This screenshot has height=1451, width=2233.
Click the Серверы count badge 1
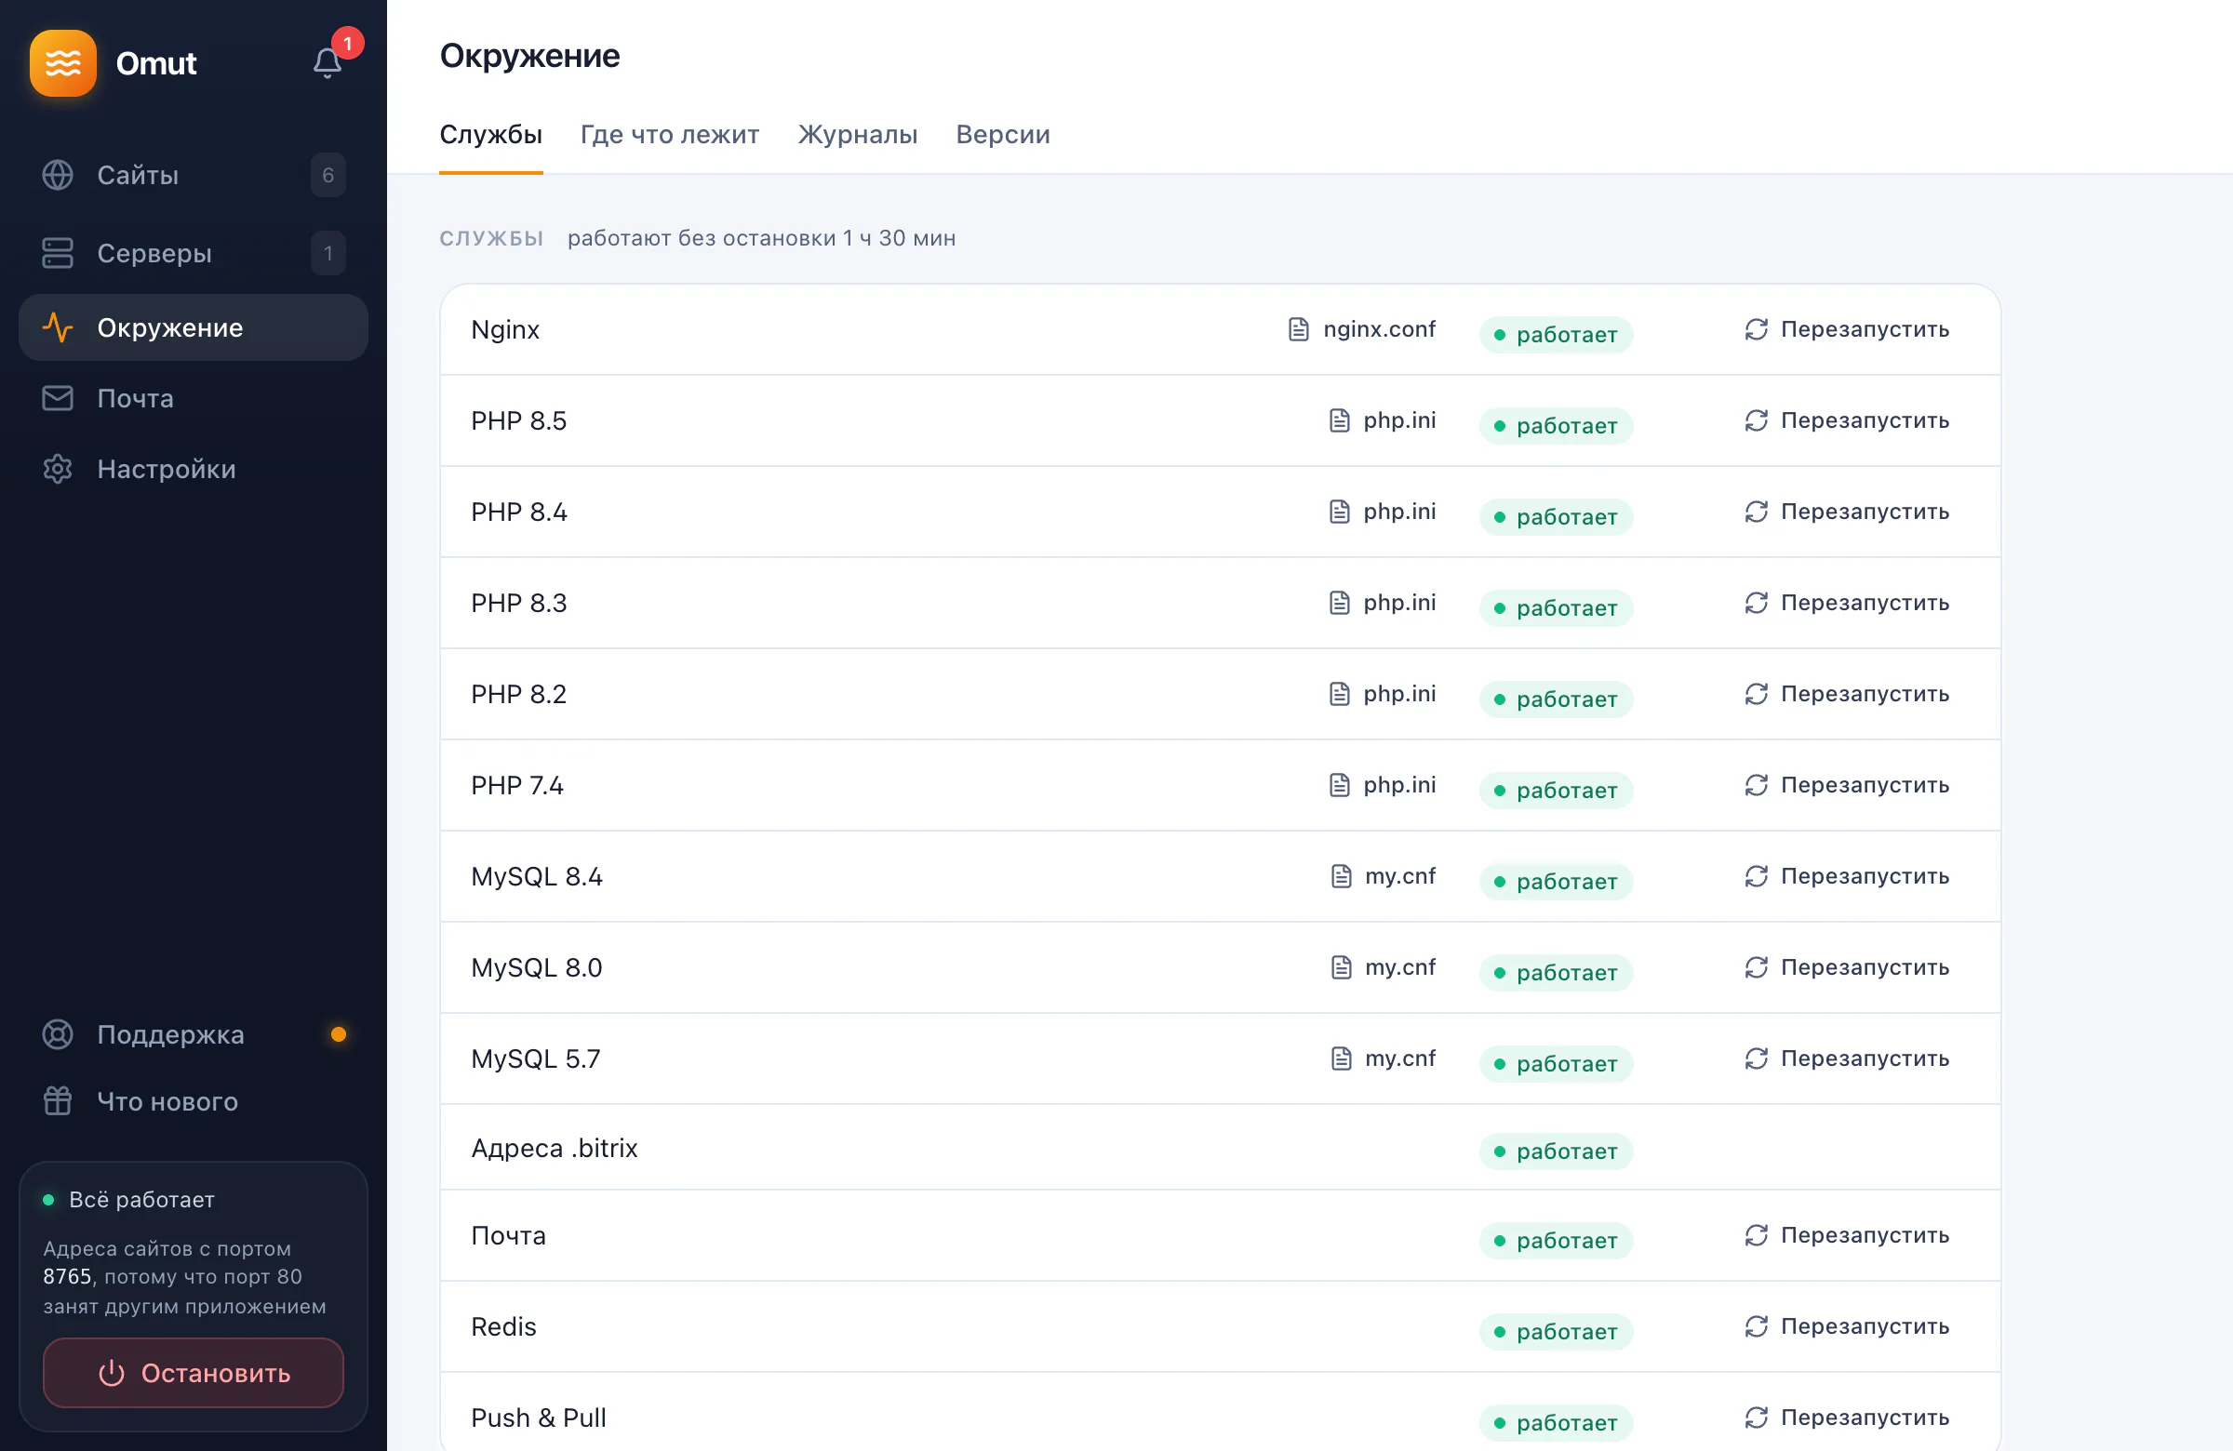coord(328,253)
